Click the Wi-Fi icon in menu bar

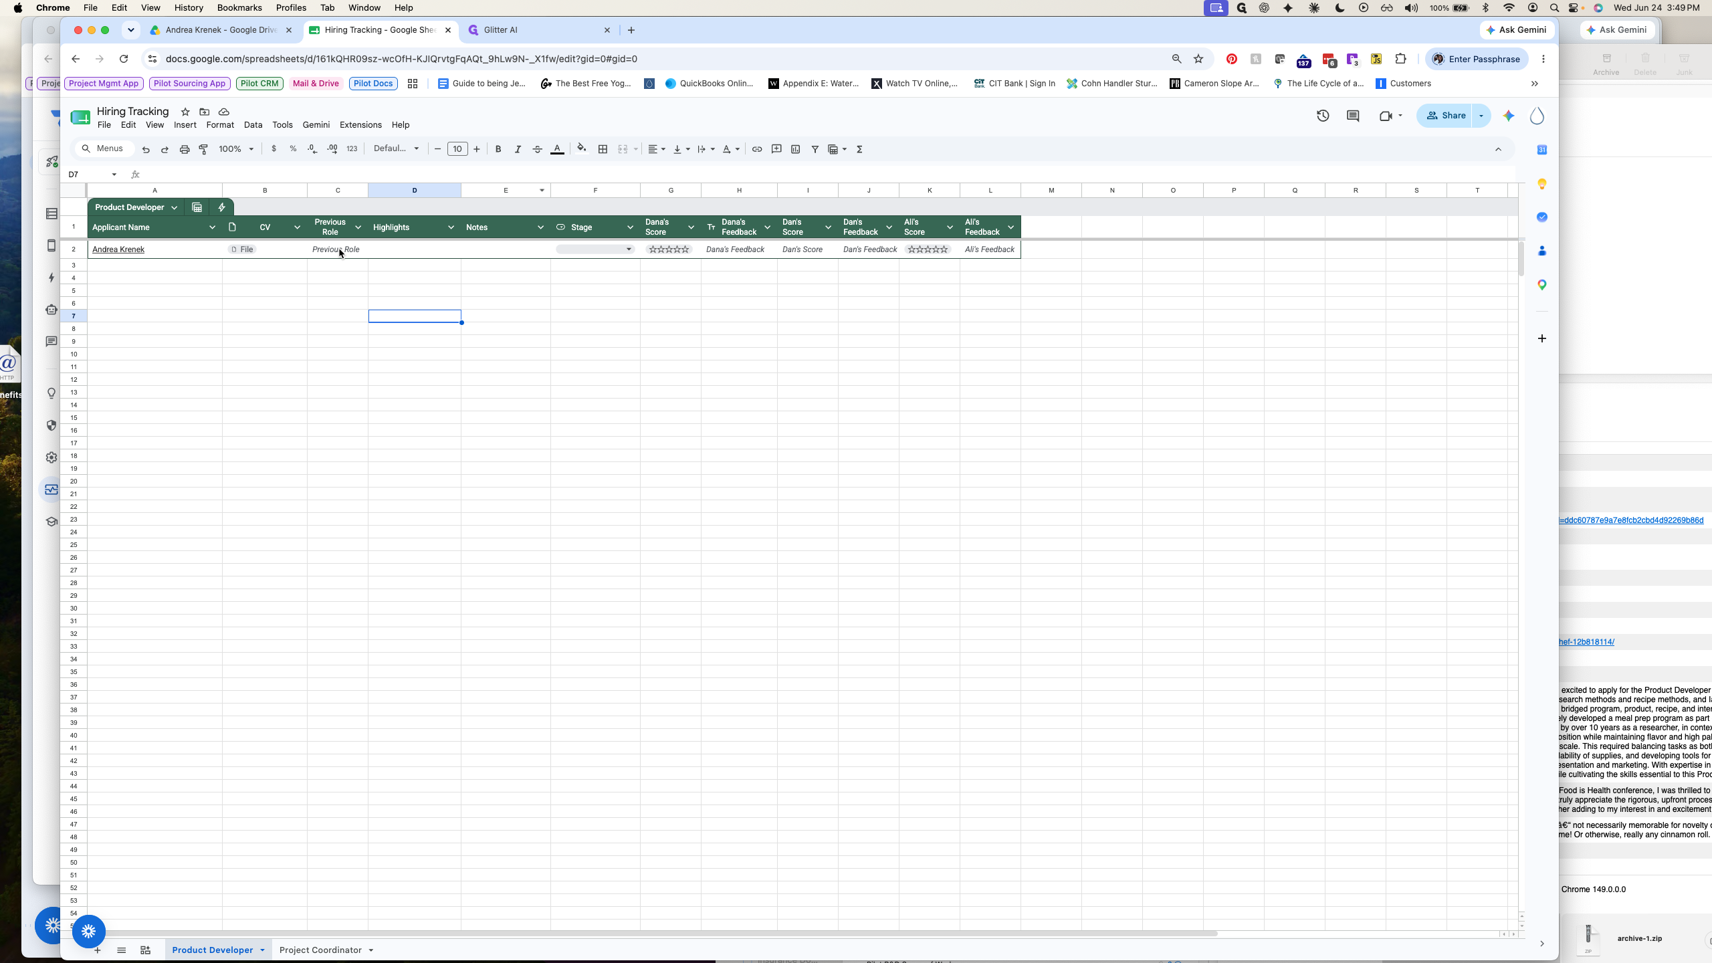[1509, 8]
